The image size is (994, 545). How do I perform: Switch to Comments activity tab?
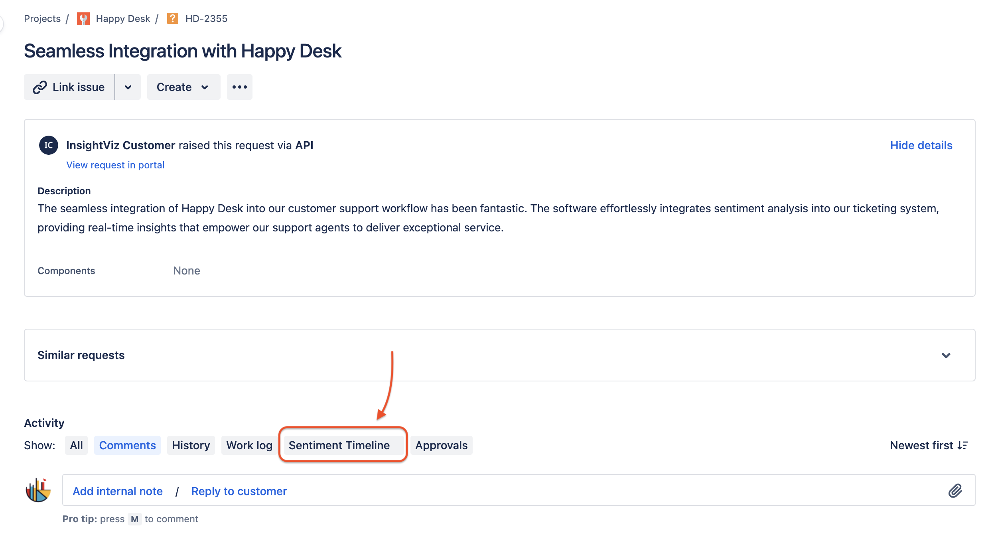[x=127, y=445]
